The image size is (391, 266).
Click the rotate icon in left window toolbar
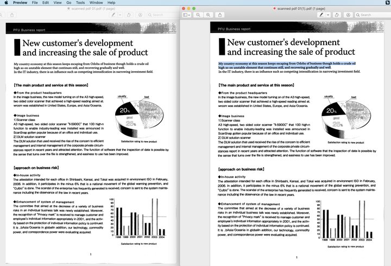tap(129, 15)
